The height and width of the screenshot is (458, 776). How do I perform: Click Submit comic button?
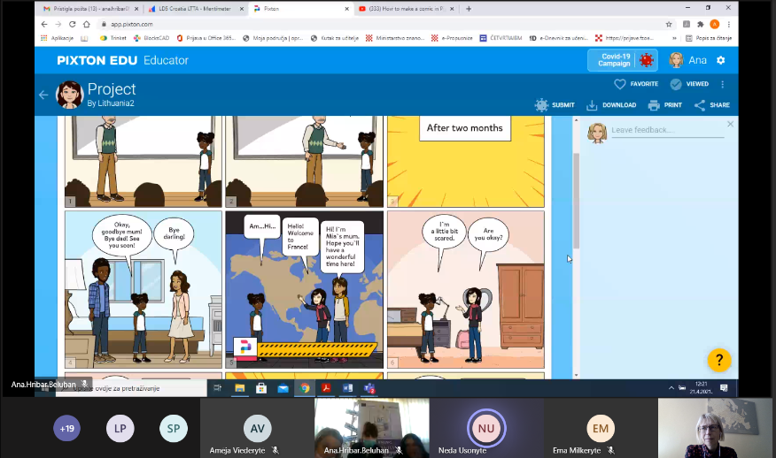pyautogui.click(x=555, y=104)
